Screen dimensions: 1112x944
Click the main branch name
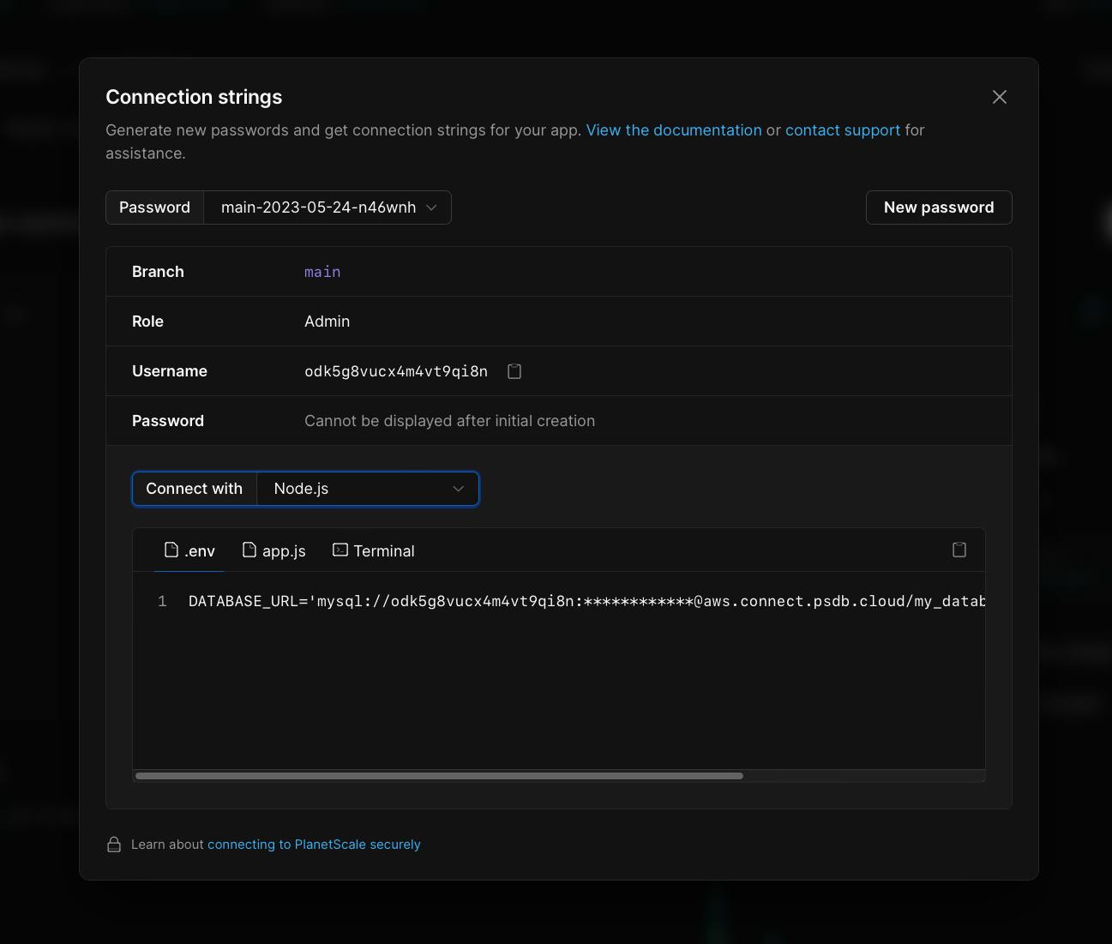pos(322,272)
